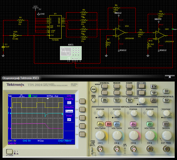Click the CH 2 BNC input connector
Screen dimensions: 177x160
coord(117,149)
